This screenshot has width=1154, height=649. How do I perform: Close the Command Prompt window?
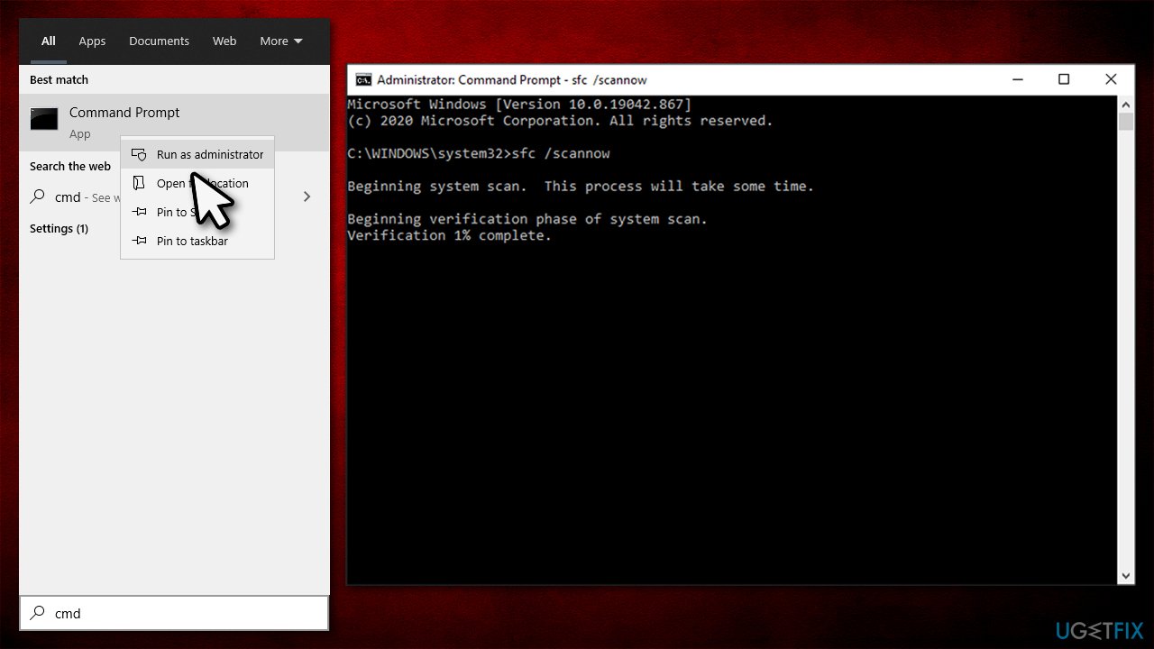[x=1111, y=79]
